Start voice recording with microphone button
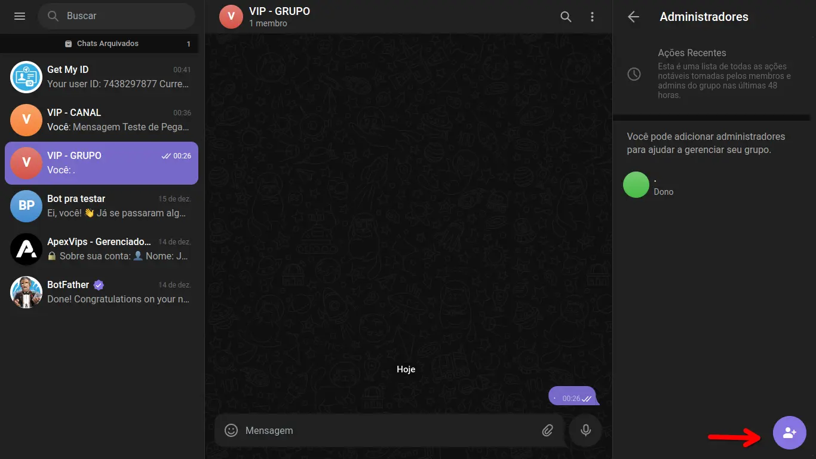Screen dimensions: 816x459 click(x=585, y=430)
